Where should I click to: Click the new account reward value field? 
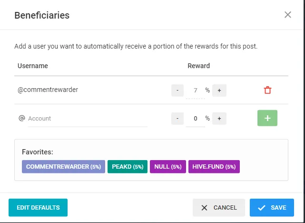click(x=195, y=119)
